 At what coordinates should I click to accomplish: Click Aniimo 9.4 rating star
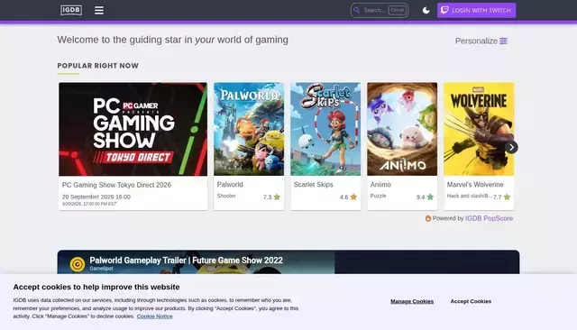(430, 197)
